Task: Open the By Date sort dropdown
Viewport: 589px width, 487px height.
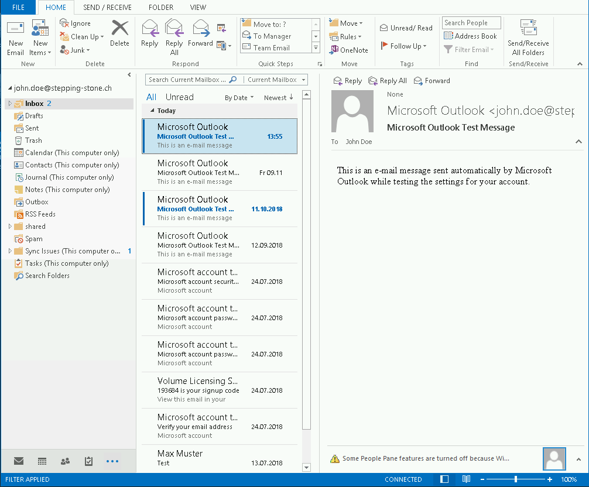Action: (x=239, y=98)
